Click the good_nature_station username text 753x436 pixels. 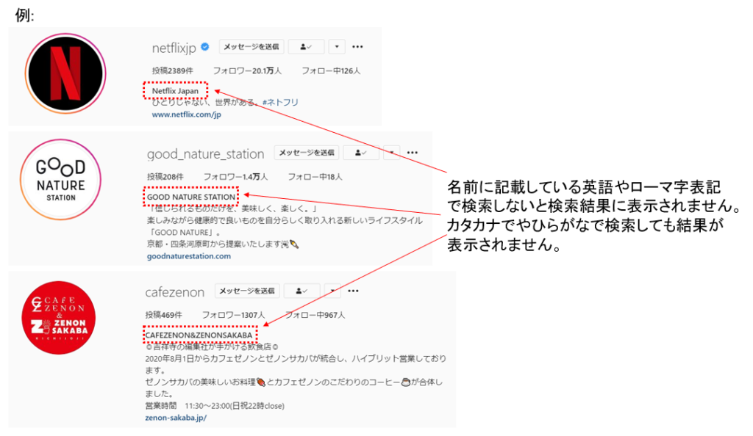click(x=204, y=153)
